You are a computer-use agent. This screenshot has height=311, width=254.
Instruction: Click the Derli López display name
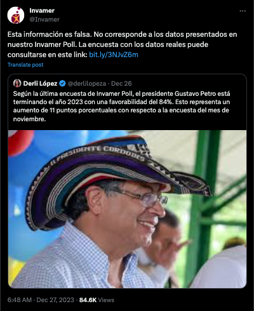click(x=40, y=84)
